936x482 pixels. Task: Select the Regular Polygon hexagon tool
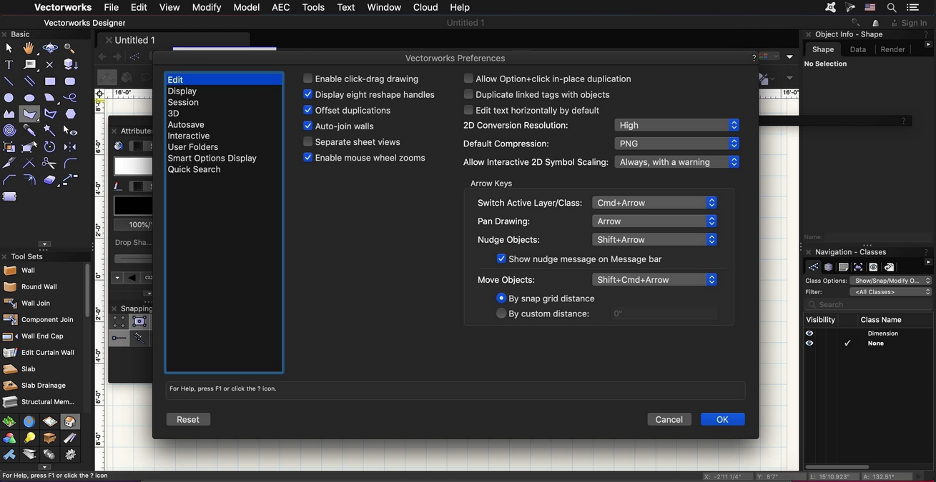[x=69, y=114]
